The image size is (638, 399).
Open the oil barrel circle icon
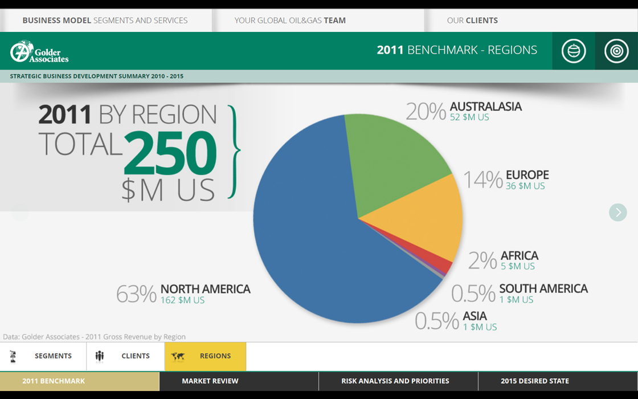pos(573,51)
